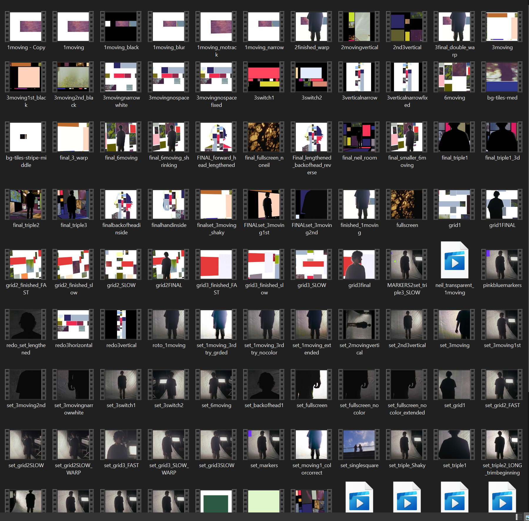The image size is (529, 521).
Task: Select the set_backofhead1 thumbnail
Action: [x=264, y=384]
